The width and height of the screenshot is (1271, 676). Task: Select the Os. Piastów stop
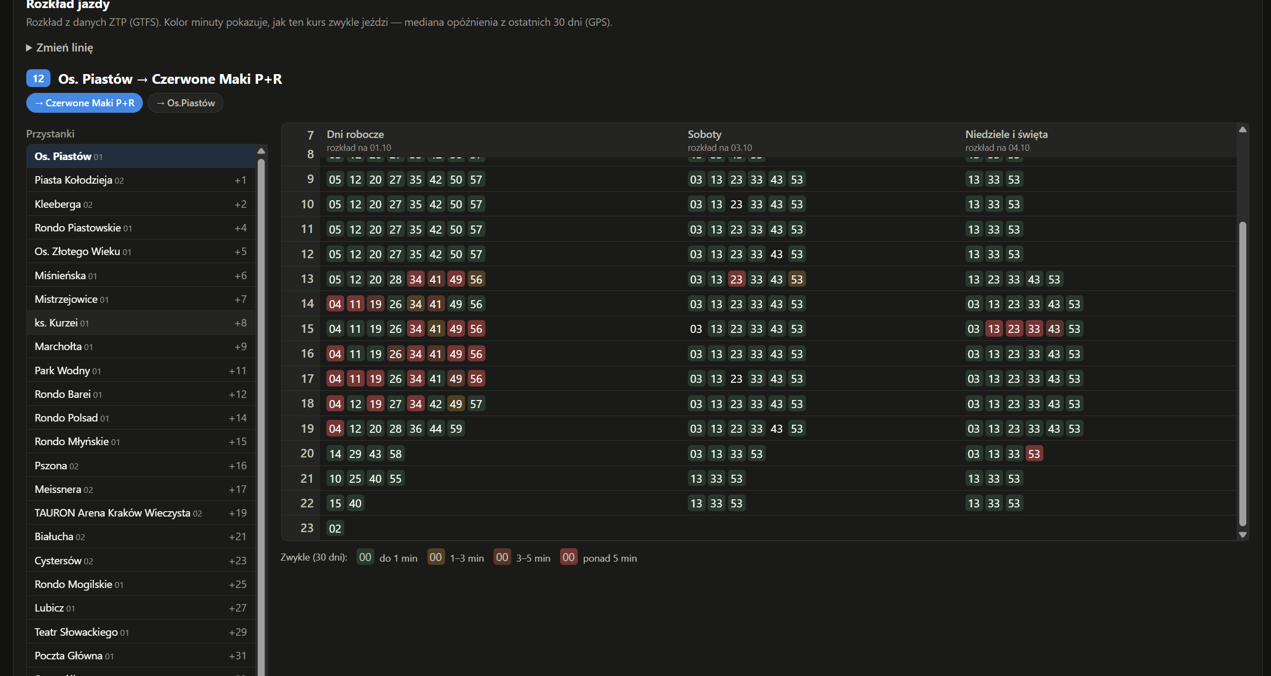141,156
